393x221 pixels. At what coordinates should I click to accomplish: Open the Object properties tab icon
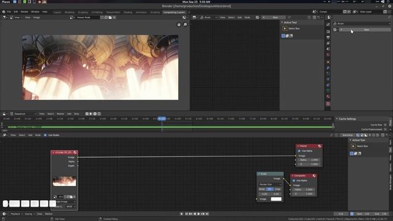point(328,62)
